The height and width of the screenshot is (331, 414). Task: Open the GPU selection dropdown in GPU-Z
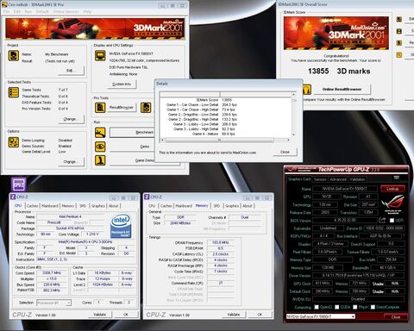coord(321,316)
